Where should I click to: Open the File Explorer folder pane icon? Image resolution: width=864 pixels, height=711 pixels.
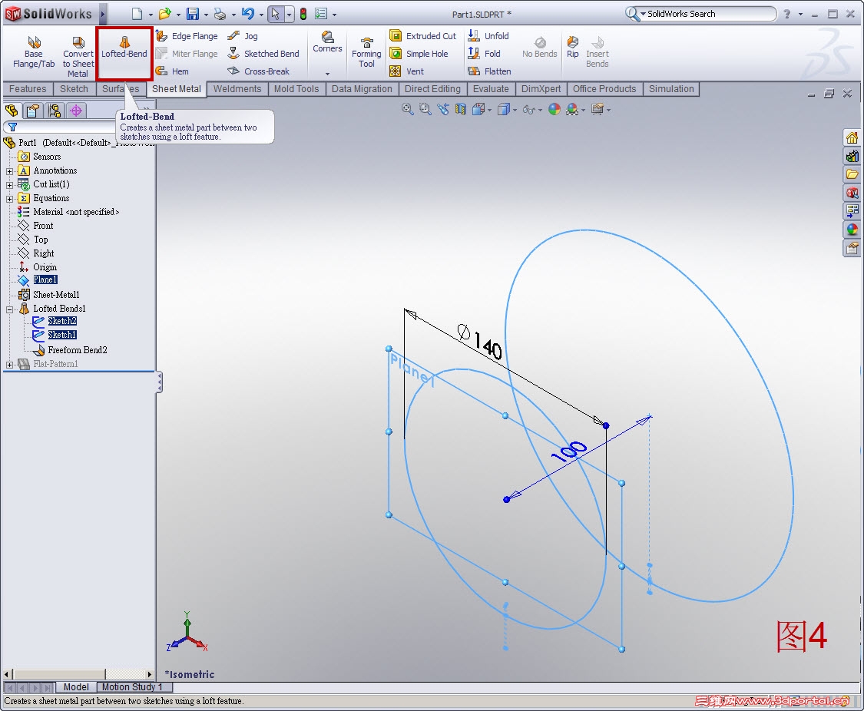(x=852, y=174)
